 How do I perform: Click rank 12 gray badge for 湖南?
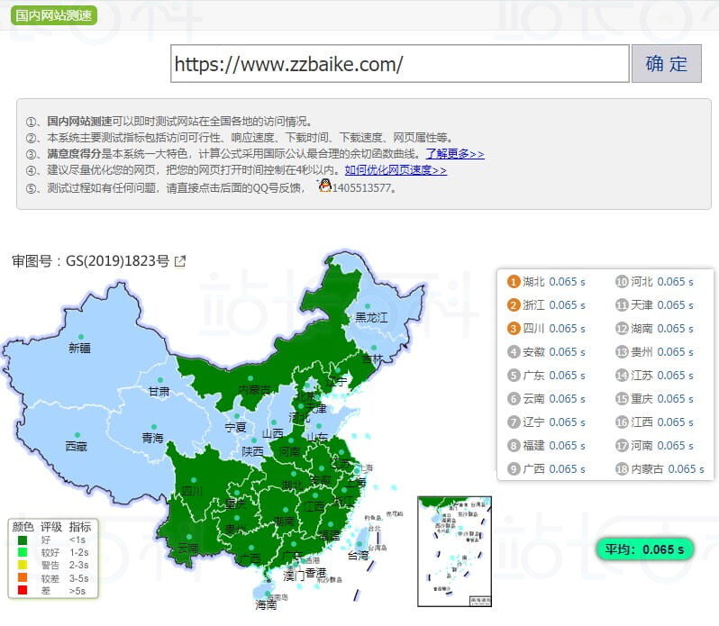(x=622, y=329)
